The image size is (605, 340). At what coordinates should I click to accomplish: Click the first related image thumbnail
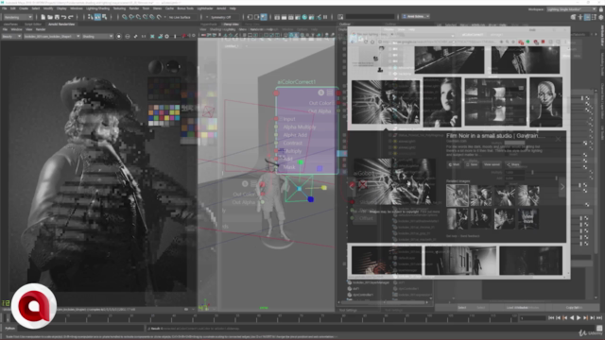[x=458, y=195]
